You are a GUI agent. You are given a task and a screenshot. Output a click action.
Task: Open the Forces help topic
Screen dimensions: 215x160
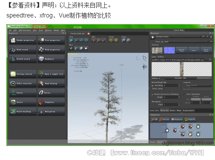tap(51, 93)
